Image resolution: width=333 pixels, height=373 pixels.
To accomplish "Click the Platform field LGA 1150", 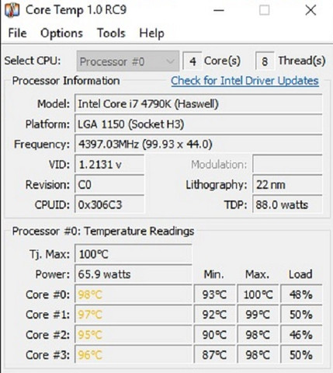I will pyautogui.click(x=199, y=124).
